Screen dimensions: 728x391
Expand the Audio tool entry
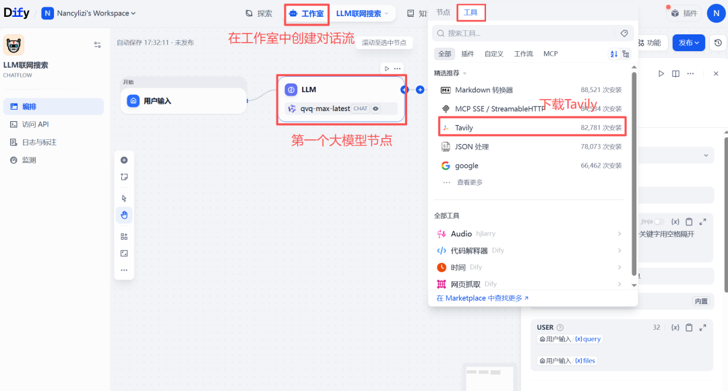(529, 234)
